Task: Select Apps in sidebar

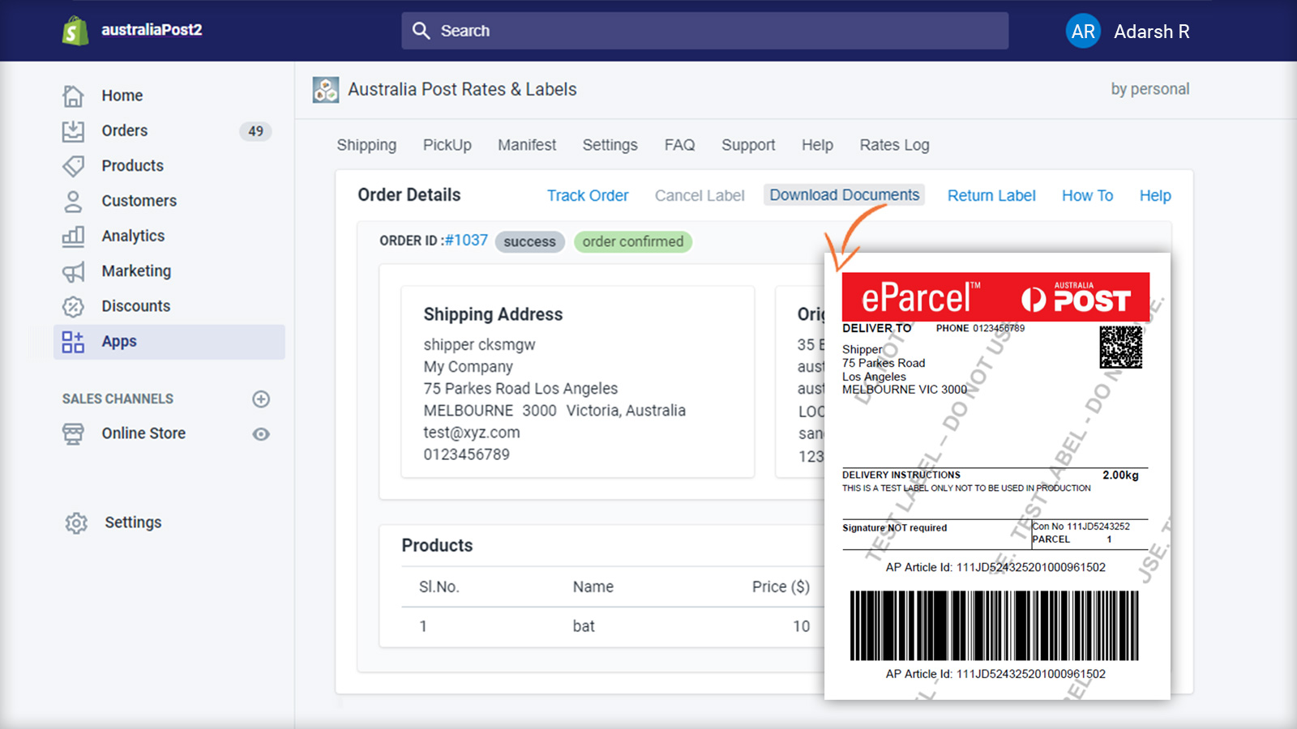Action: pyautogui.click(x=169, y=342)
